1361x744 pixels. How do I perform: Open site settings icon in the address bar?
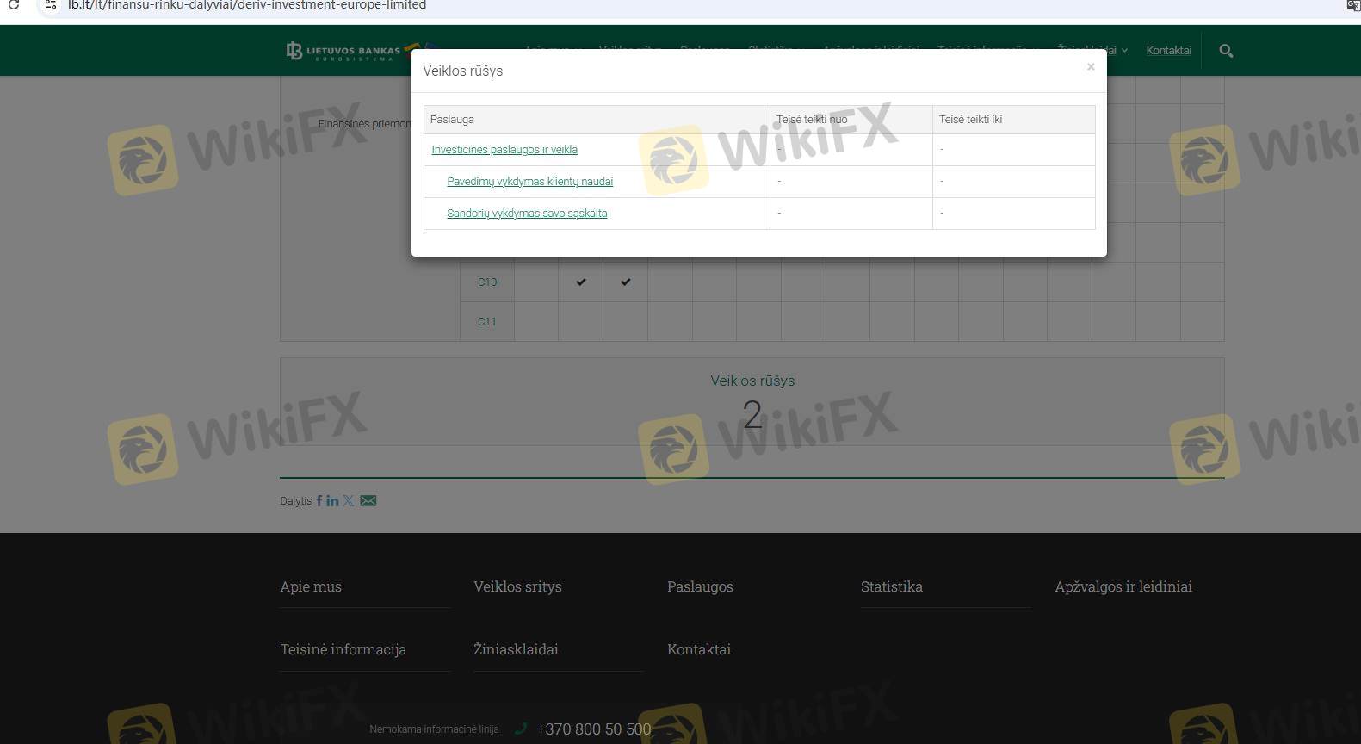coord(51,5)
